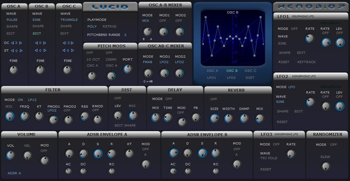Click LFO3 RESET button
Image resolution: width=350 pixels, height=181 pixels.
pos(266,169)
